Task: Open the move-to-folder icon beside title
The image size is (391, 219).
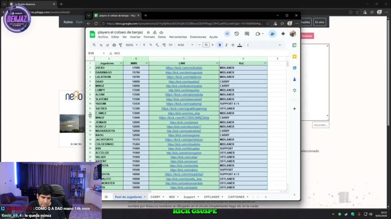Action: click(x=155, y=32)
